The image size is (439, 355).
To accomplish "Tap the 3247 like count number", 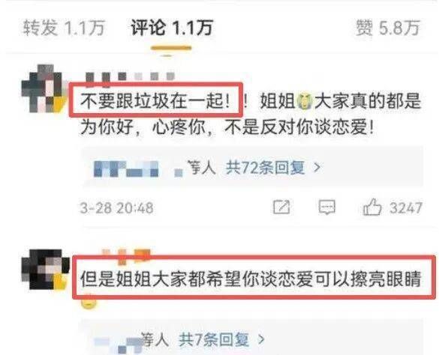I will click(406, 208).
